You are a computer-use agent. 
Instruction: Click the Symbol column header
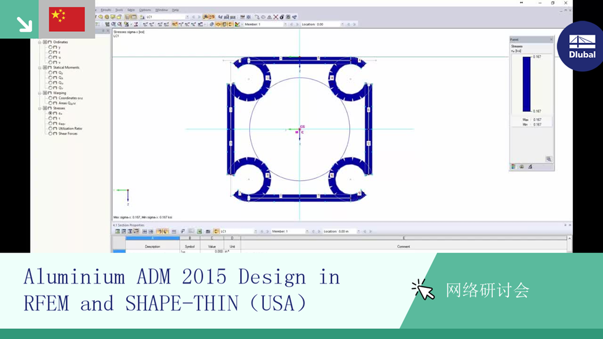190,247
